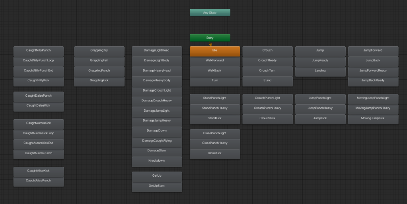Screen dimensions: 407x204
Task: Click the GrapplingKick state node
Action: (99, 80)
